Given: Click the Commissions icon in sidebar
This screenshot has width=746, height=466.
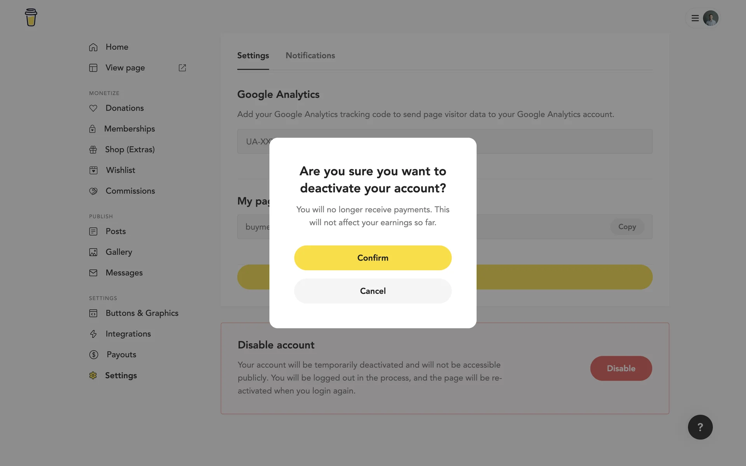Looking at the screenshot, I should pos(93,191).
